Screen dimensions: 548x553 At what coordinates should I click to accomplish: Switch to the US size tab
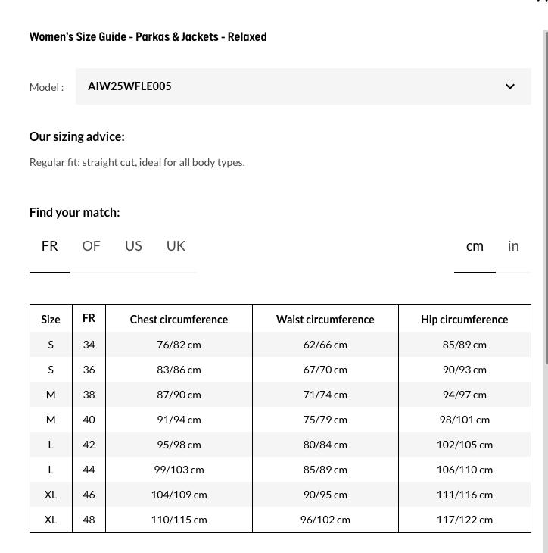[x=133, y=246]
